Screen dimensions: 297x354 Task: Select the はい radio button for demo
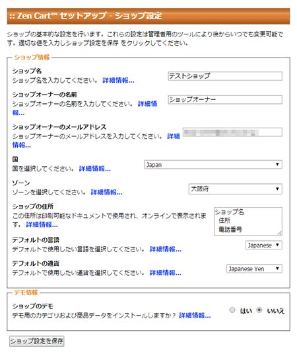(232, 310)
